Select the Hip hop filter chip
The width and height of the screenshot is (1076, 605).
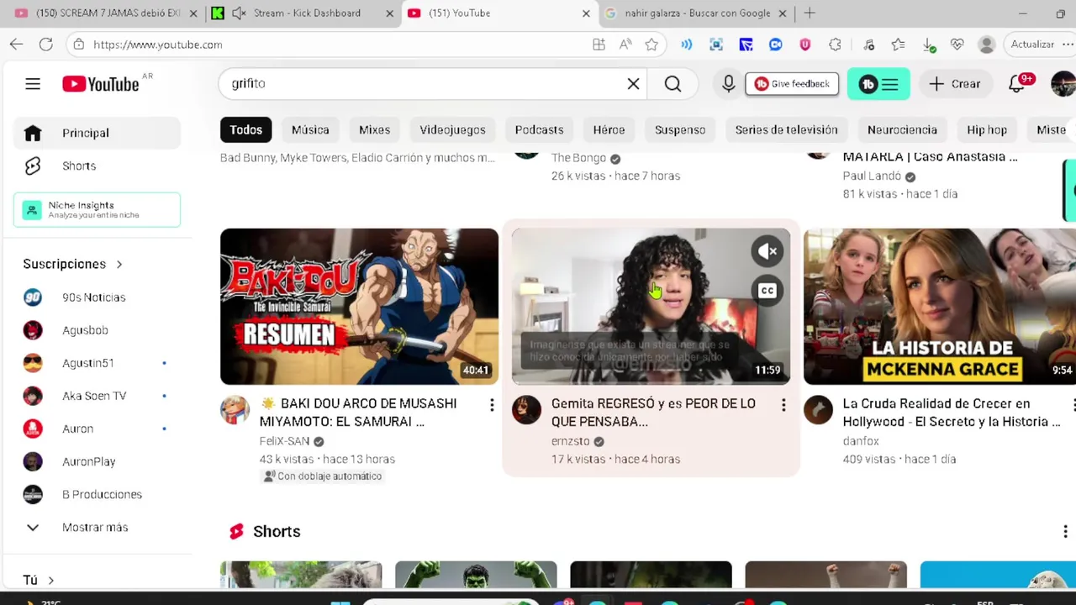tap(987, 129)
